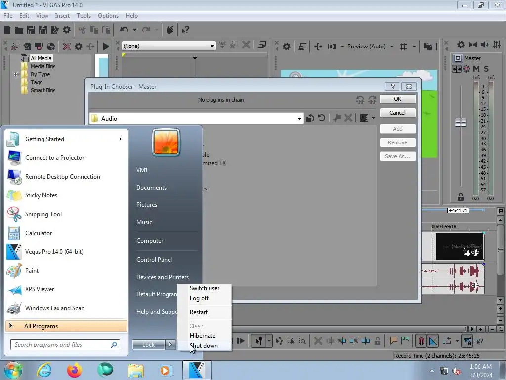
Task: Toggle the Master fader lock icon
Action: (461, 197)
